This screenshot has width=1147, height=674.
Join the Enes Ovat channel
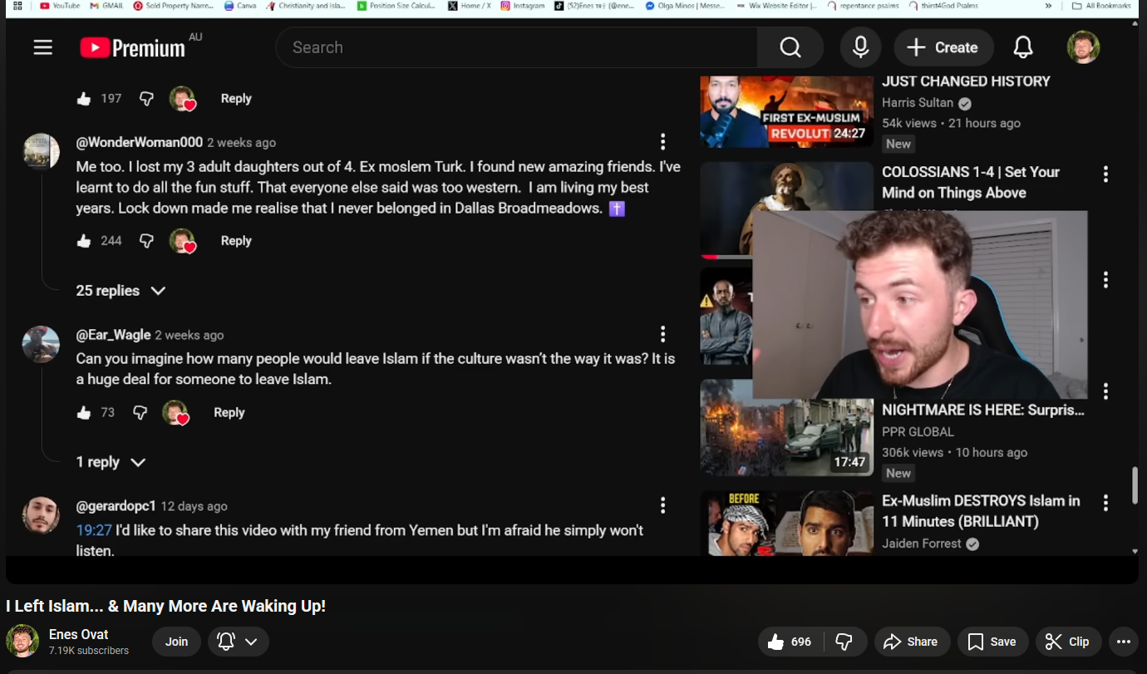click(x=176, y=642)
